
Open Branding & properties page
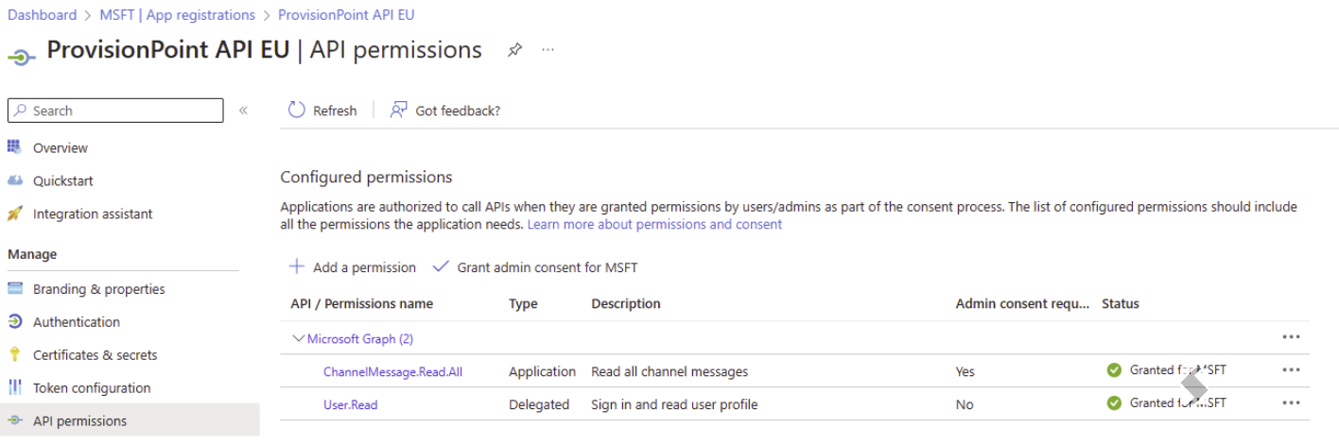click(99, 289)
